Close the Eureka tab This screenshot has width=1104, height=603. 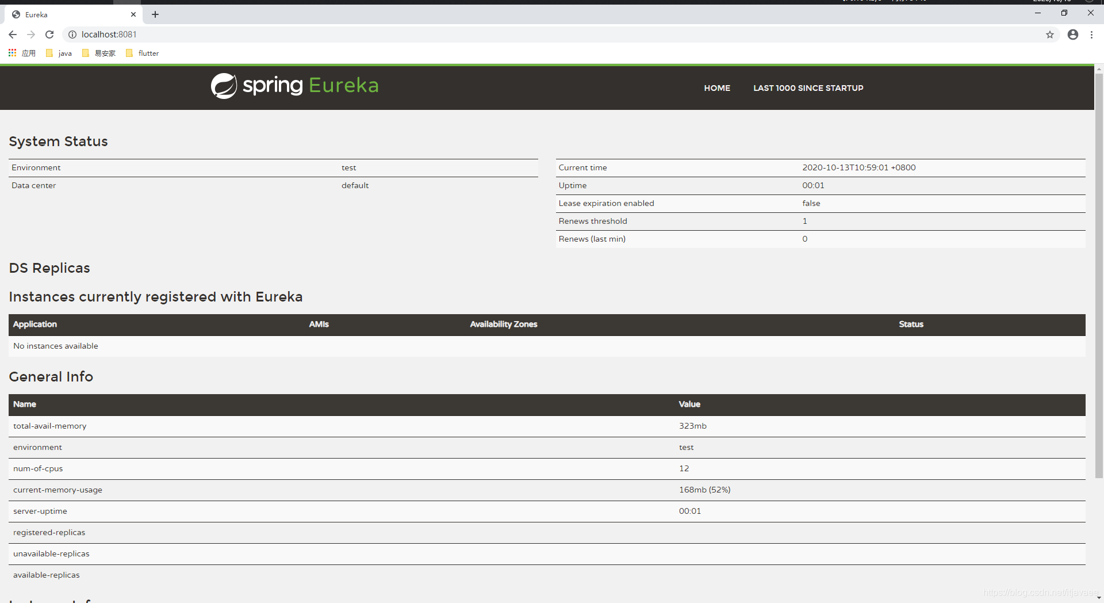[x=133, y=14]
